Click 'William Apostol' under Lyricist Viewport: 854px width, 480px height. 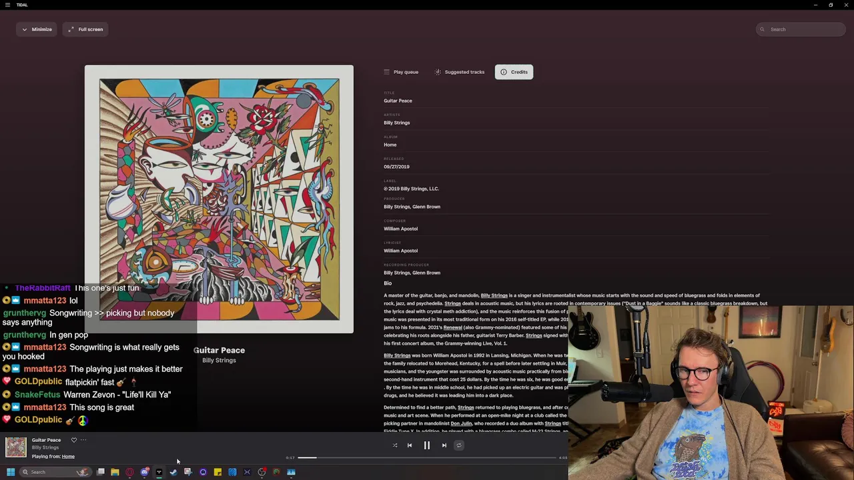[400, 251]
